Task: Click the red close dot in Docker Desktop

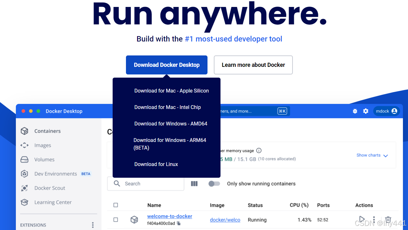Action: pos(23,111)
